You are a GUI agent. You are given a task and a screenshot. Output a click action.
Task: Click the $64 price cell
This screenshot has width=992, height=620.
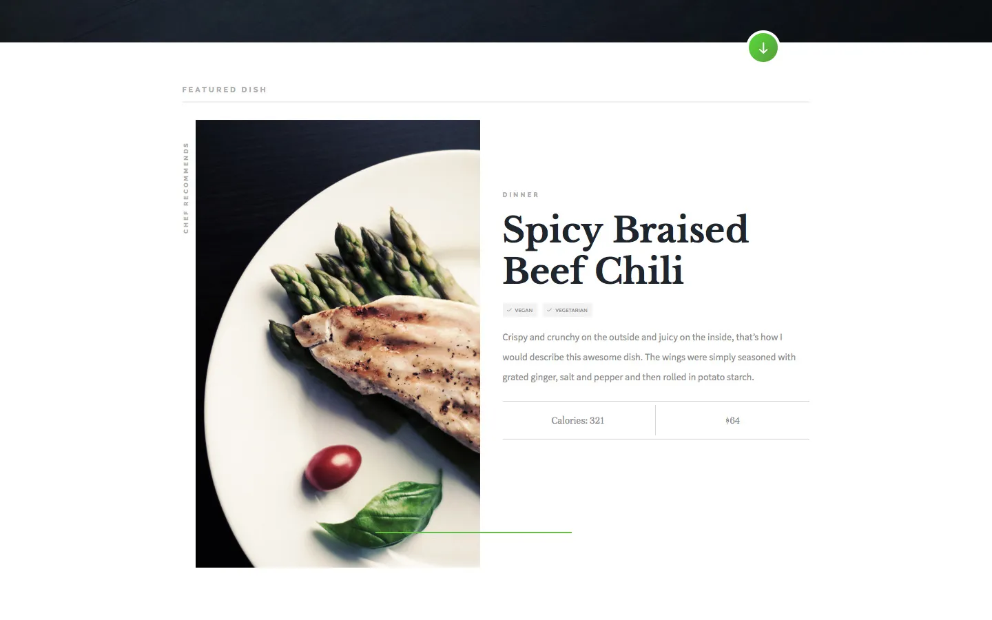pyautogui.click(x=732, y=420)
